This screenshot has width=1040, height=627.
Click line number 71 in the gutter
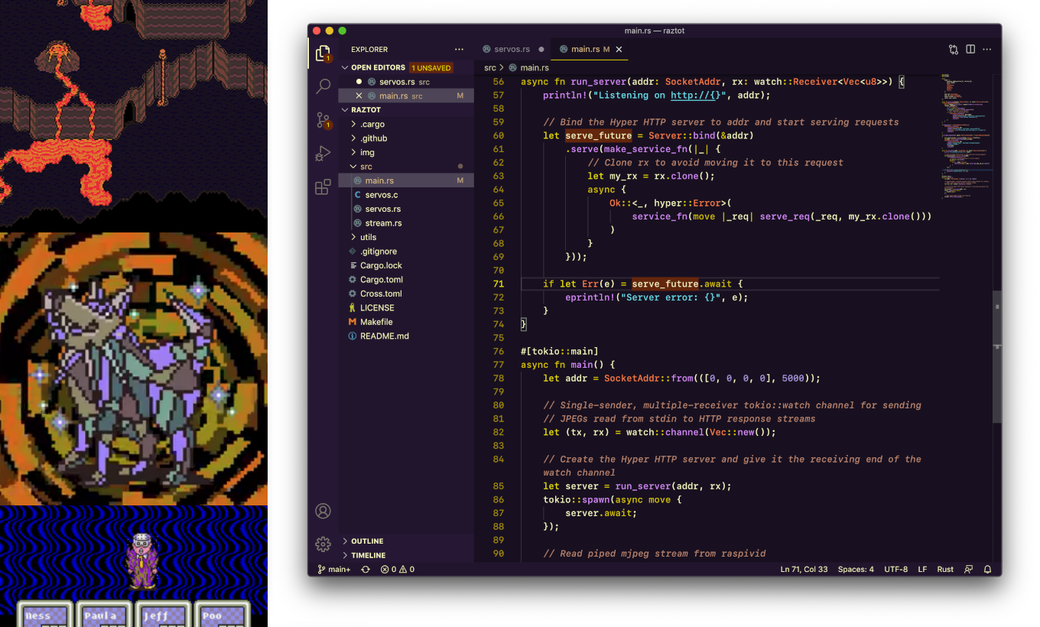coord(498,284)
